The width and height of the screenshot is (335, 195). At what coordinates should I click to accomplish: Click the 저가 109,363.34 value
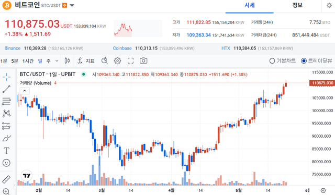pos(198,35)
